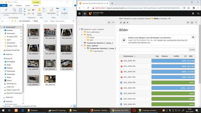Collapse the Media folder in tree
Screen dimensions: 201x113
(x=82, y=35)
